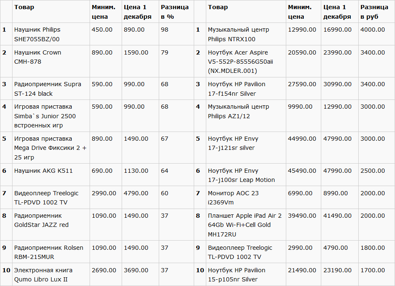Select the minimum price 20590.00

(x=302, y=52)
